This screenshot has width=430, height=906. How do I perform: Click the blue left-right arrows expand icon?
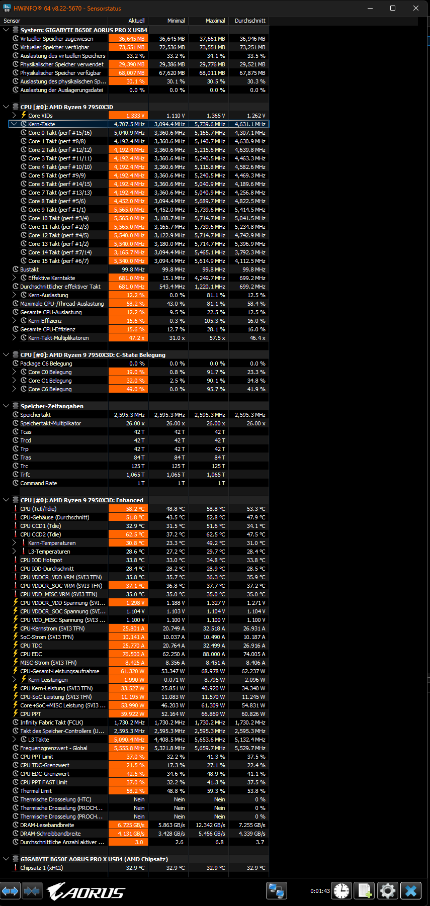10,891
